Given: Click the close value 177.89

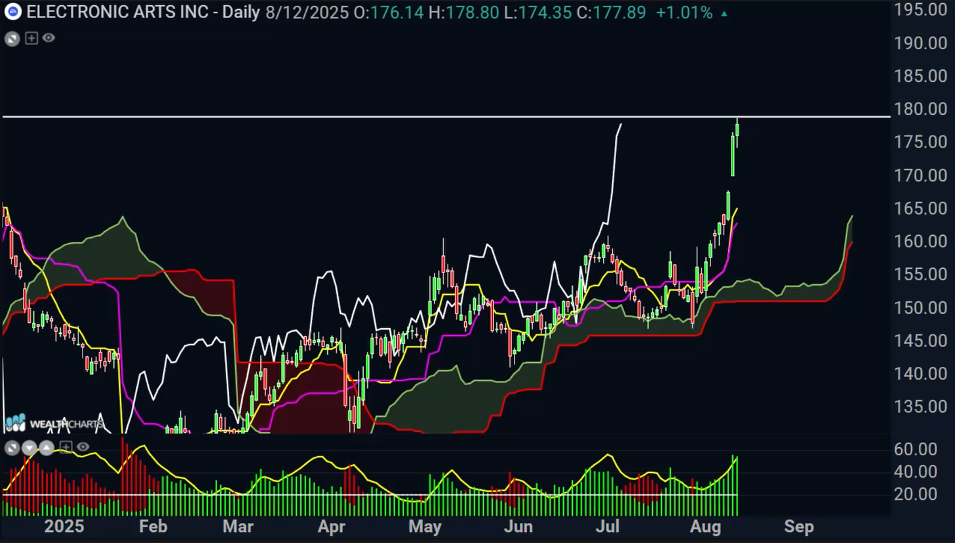Looking at the screenshot, I should click(619, 12).
